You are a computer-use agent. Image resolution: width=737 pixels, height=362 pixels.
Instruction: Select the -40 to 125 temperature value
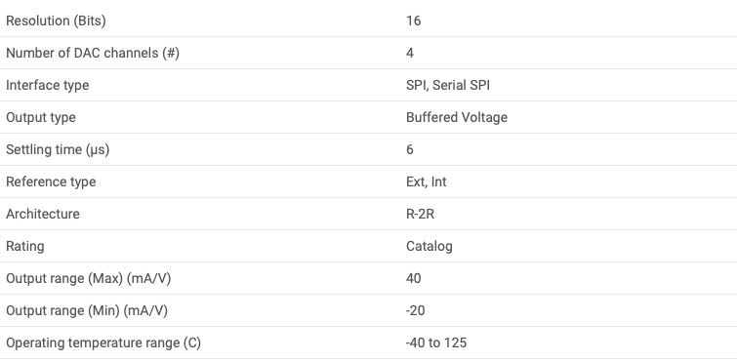(x=436, y=342)
